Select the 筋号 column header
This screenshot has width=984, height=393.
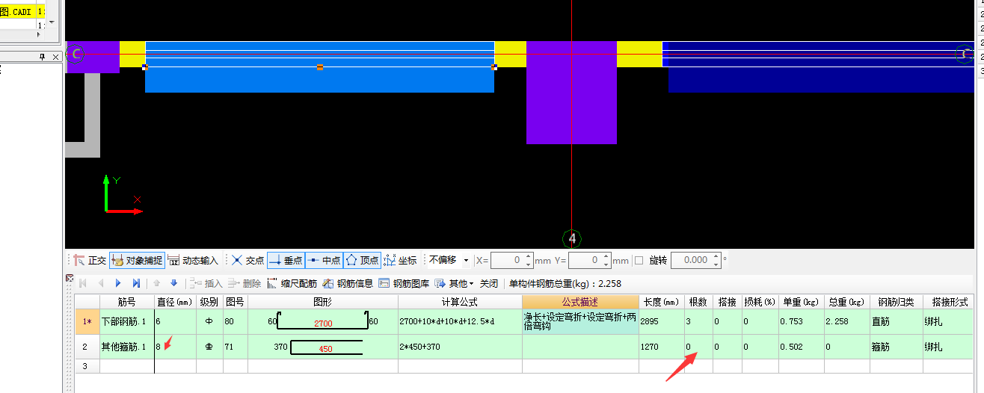pyautogui.click(x=127, y=302)
